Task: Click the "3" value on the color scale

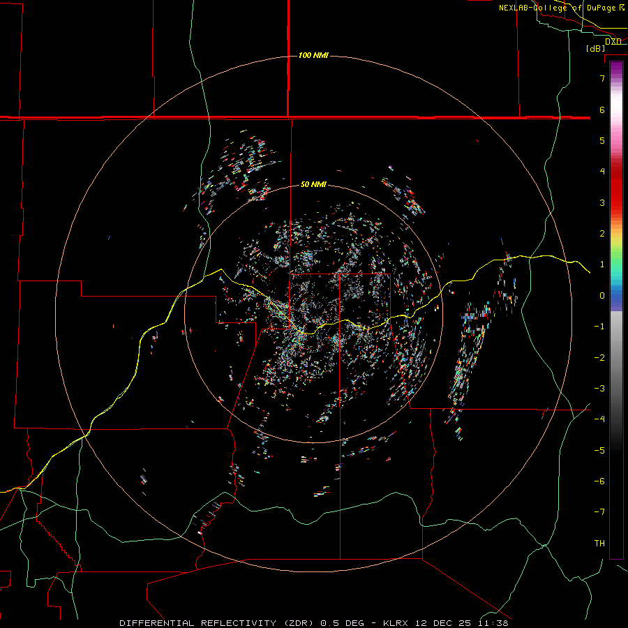Action: tap(602, 202)
